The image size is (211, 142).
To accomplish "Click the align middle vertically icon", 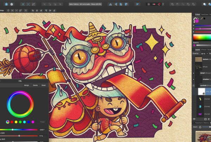I will point(50,10).
